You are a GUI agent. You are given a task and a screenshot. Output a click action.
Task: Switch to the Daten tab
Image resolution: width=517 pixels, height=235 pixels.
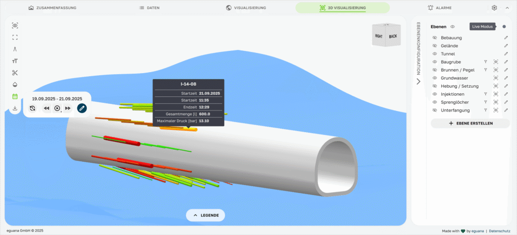149,8
